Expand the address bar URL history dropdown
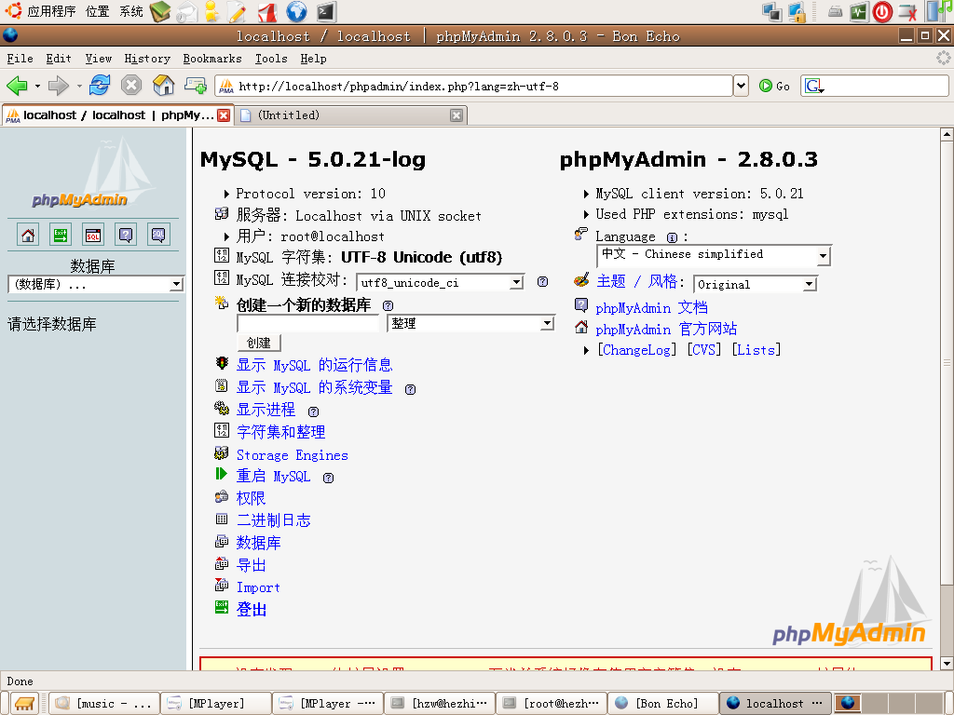This screenshot has height=715, width=954. pos(741,86)
